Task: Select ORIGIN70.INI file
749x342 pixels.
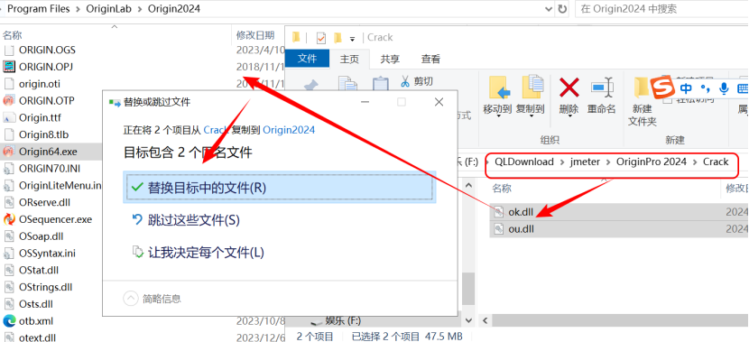Action: pos(50,169)
